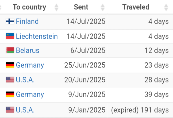This screenshot has width=173, height=118.
Task: Sort using the Sent column arrows
Action: [x=103, y=7]
